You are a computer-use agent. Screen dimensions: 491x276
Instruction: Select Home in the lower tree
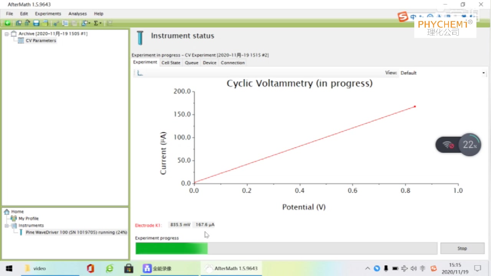coord(17,212)
